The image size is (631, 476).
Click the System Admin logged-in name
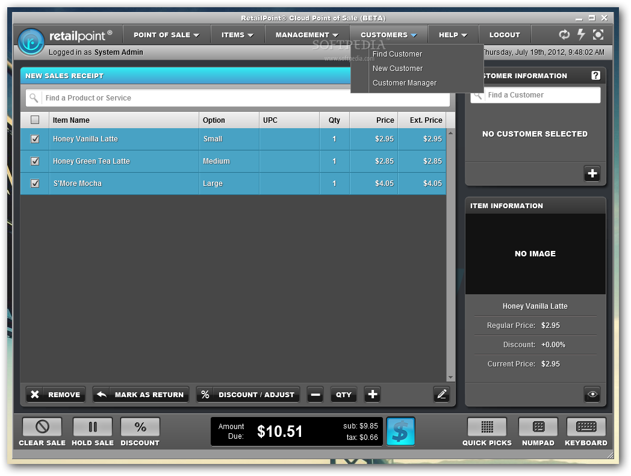[119, 52]
